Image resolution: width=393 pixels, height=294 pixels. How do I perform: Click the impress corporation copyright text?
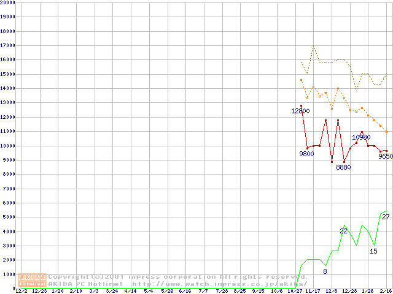(x=178, y=276)
